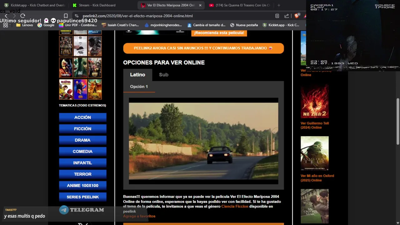
Task: Click OPCIONES PARA VER ONLINE heading
Action: [x=164, y=62]
